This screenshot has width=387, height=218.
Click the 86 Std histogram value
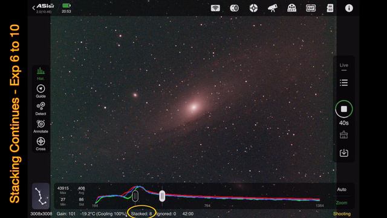(x=81, y=199)
